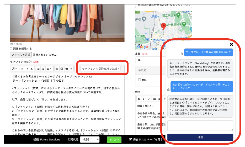Toggle bold in session purpose editor
The width and height of the screenshot is (245, 147).
(23, 69)
